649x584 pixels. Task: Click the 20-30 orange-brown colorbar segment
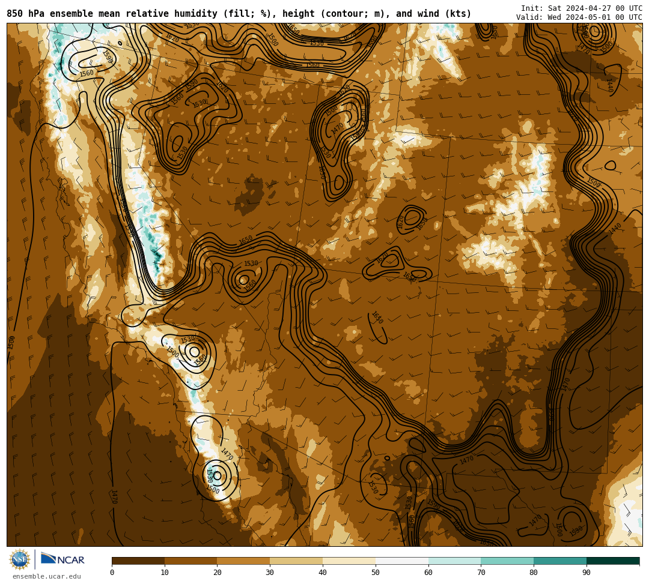[x=243, y=561]
